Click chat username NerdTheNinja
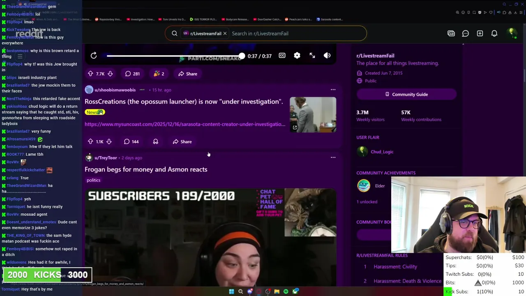This screenshot has width=526, height=296. pyautogui.click(x=19, y=99)
